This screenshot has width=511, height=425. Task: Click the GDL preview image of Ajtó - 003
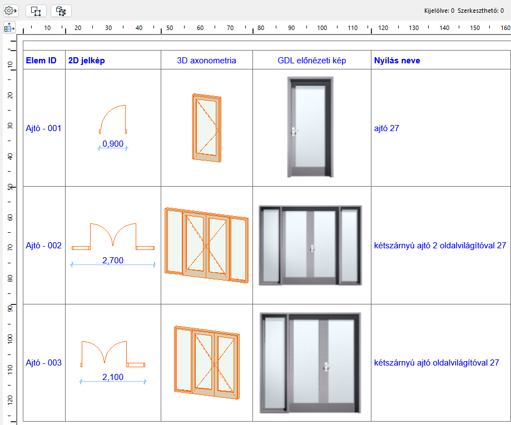click(x=310, y=363)
